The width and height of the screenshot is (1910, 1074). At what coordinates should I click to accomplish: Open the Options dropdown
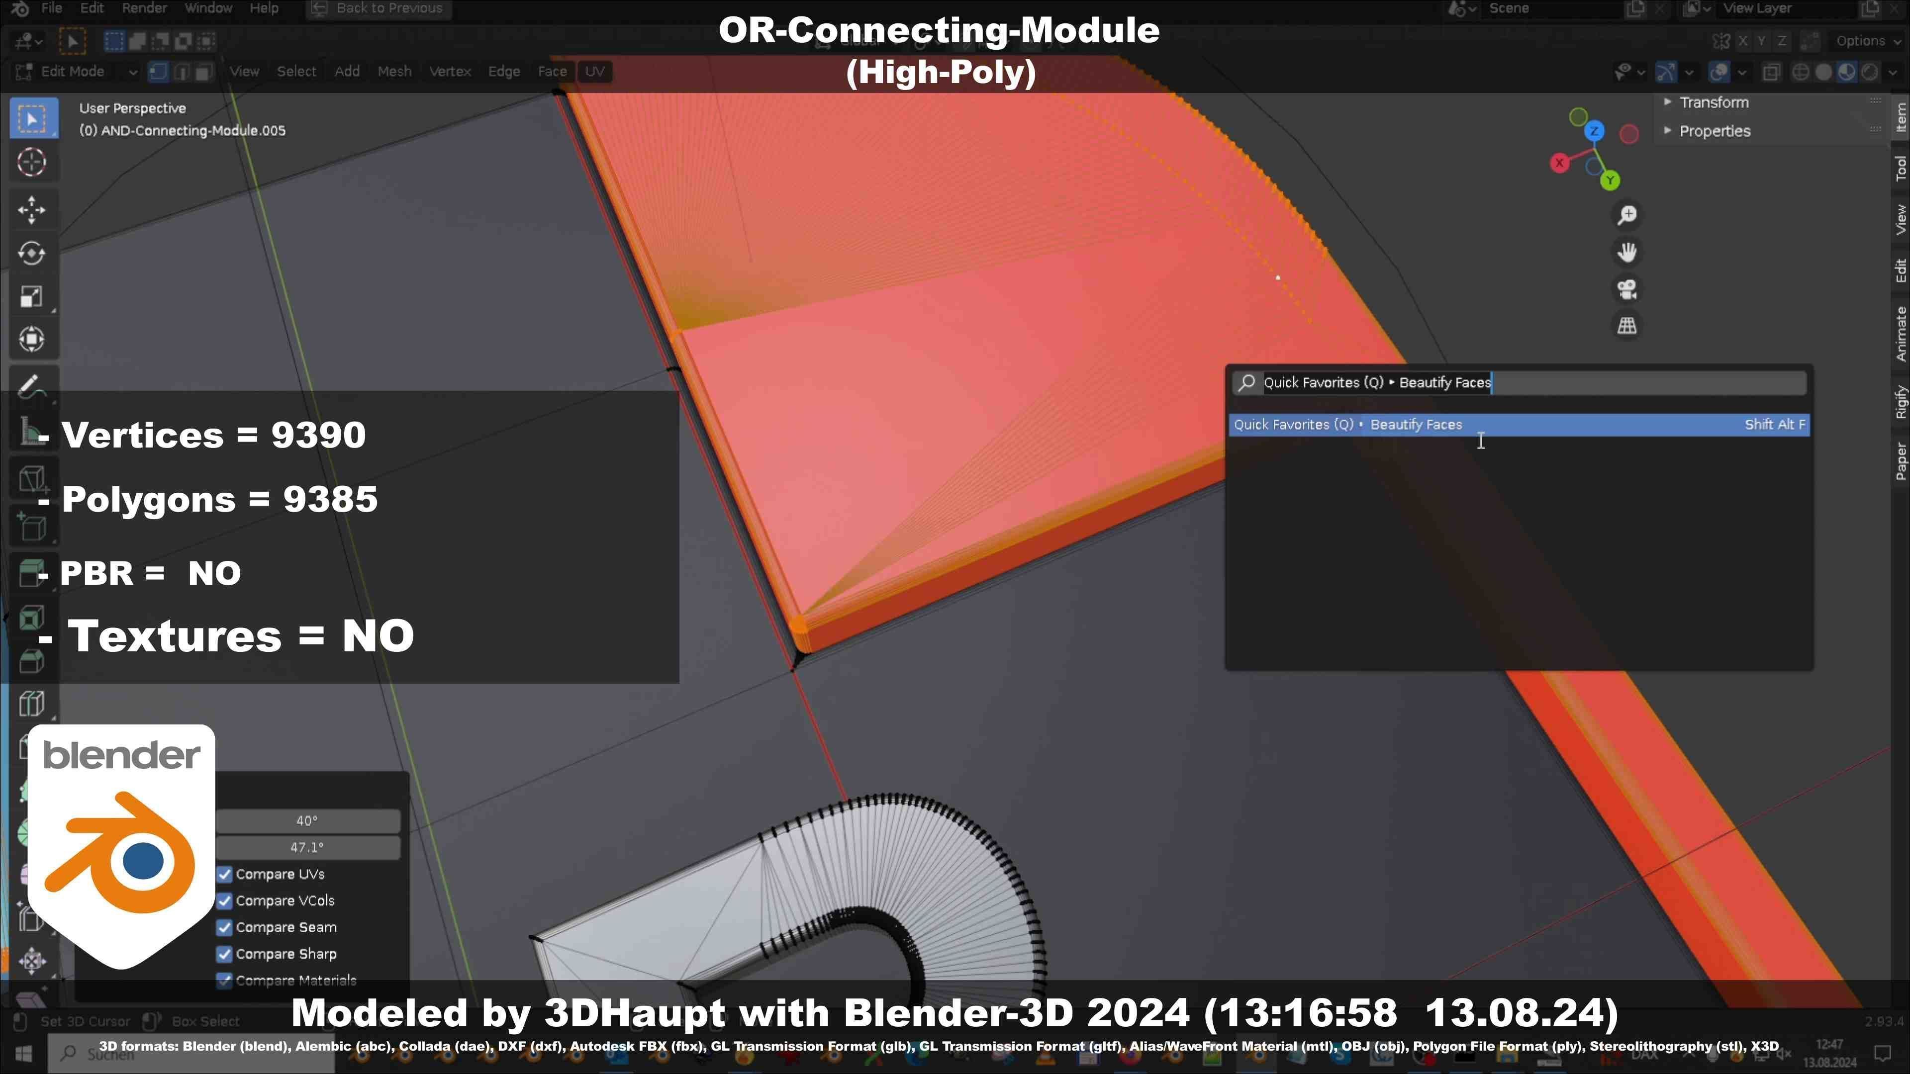click(x=1868, y=41)
